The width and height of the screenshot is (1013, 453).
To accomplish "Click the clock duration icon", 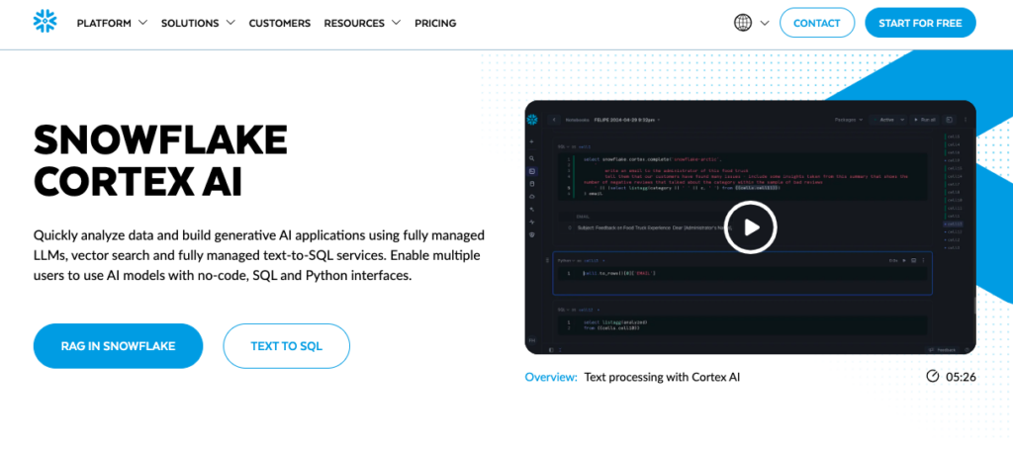I will coord(932,376).
